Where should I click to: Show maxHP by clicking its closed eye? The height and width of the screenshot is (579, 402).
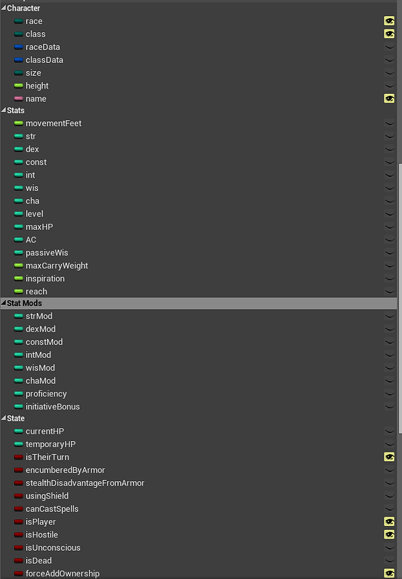(389, 227)
